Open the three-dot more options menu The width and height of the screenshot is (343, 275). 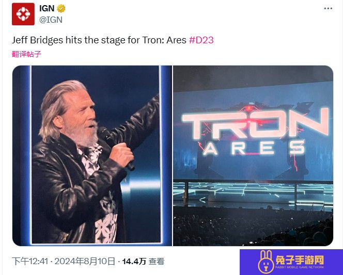(328, 9)
